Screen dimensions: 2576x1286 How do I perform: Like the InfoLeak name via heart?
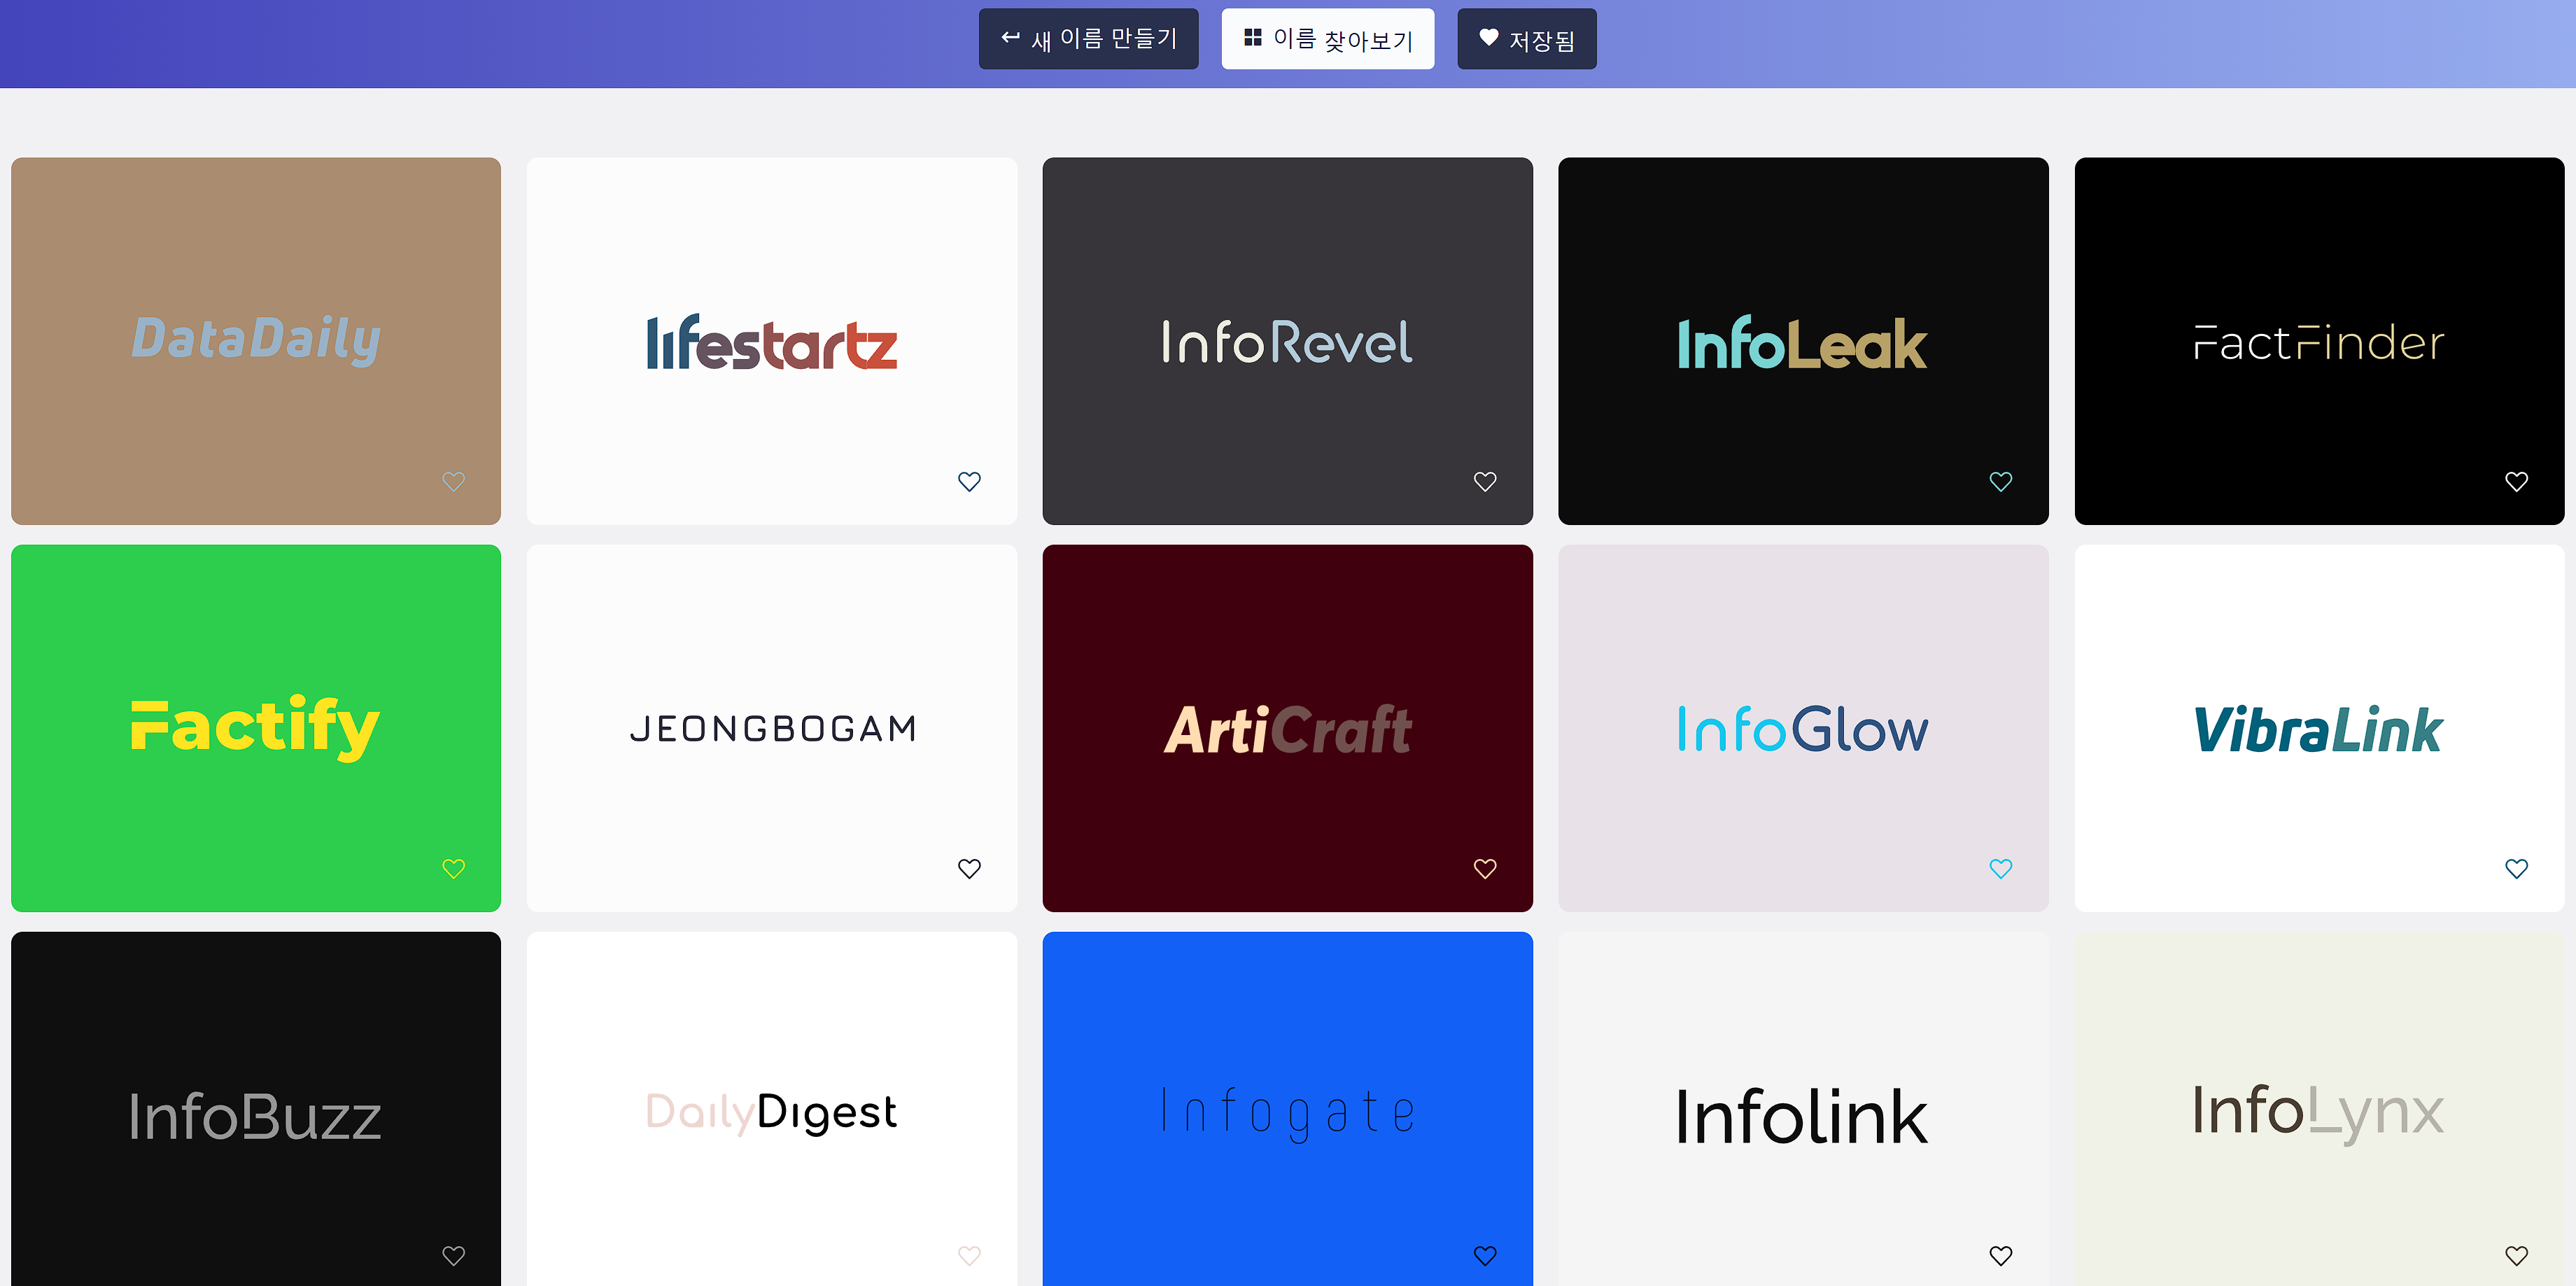point(2001,481)
